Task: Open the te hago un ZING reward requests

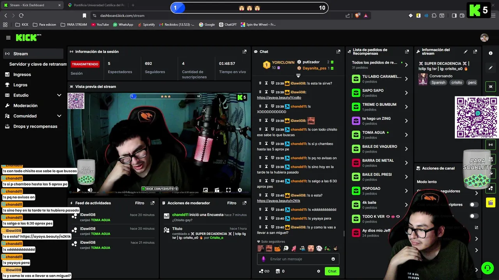Action: (406, 121)
